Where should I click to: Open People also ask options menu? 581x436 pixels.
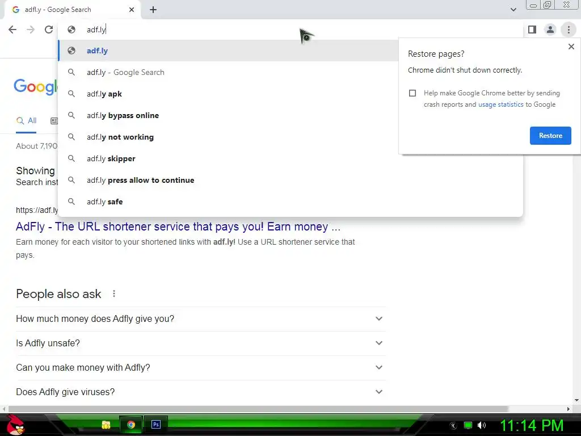(x=114, y=294)
